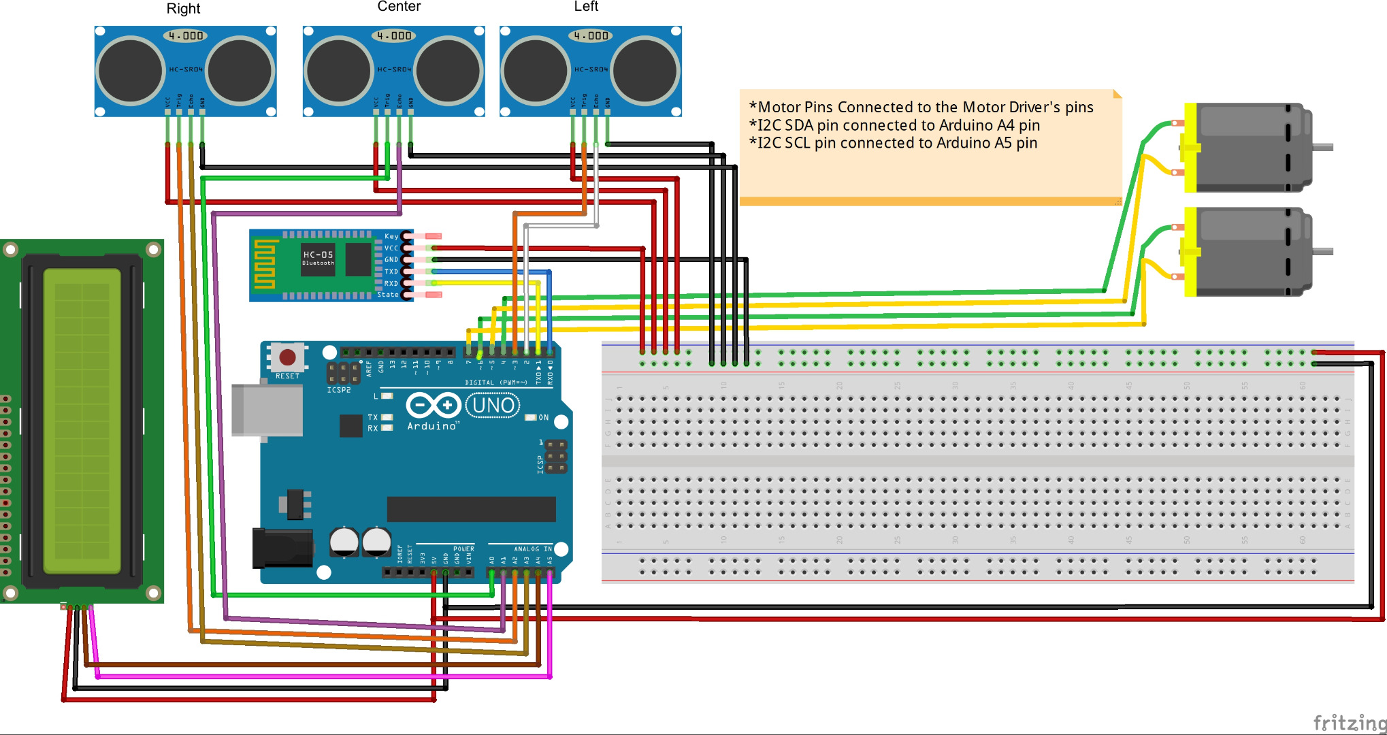The image size is (1387, 735).
Task: Click the Arduino infinity logo
Action: (x=433, y=406)
